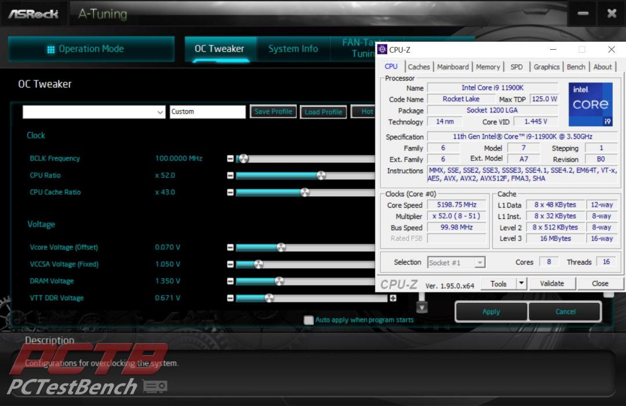Click the Core VID value 1.445 V

point(536,121)
